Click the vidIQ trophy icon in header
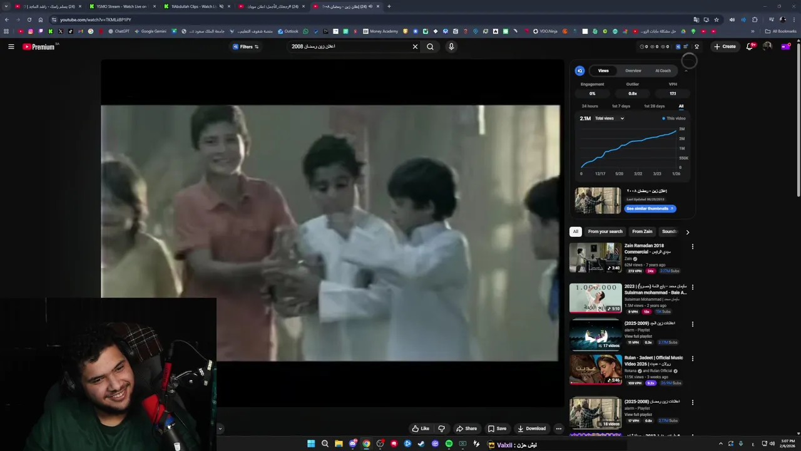801x451 pixels. (696, 46)
